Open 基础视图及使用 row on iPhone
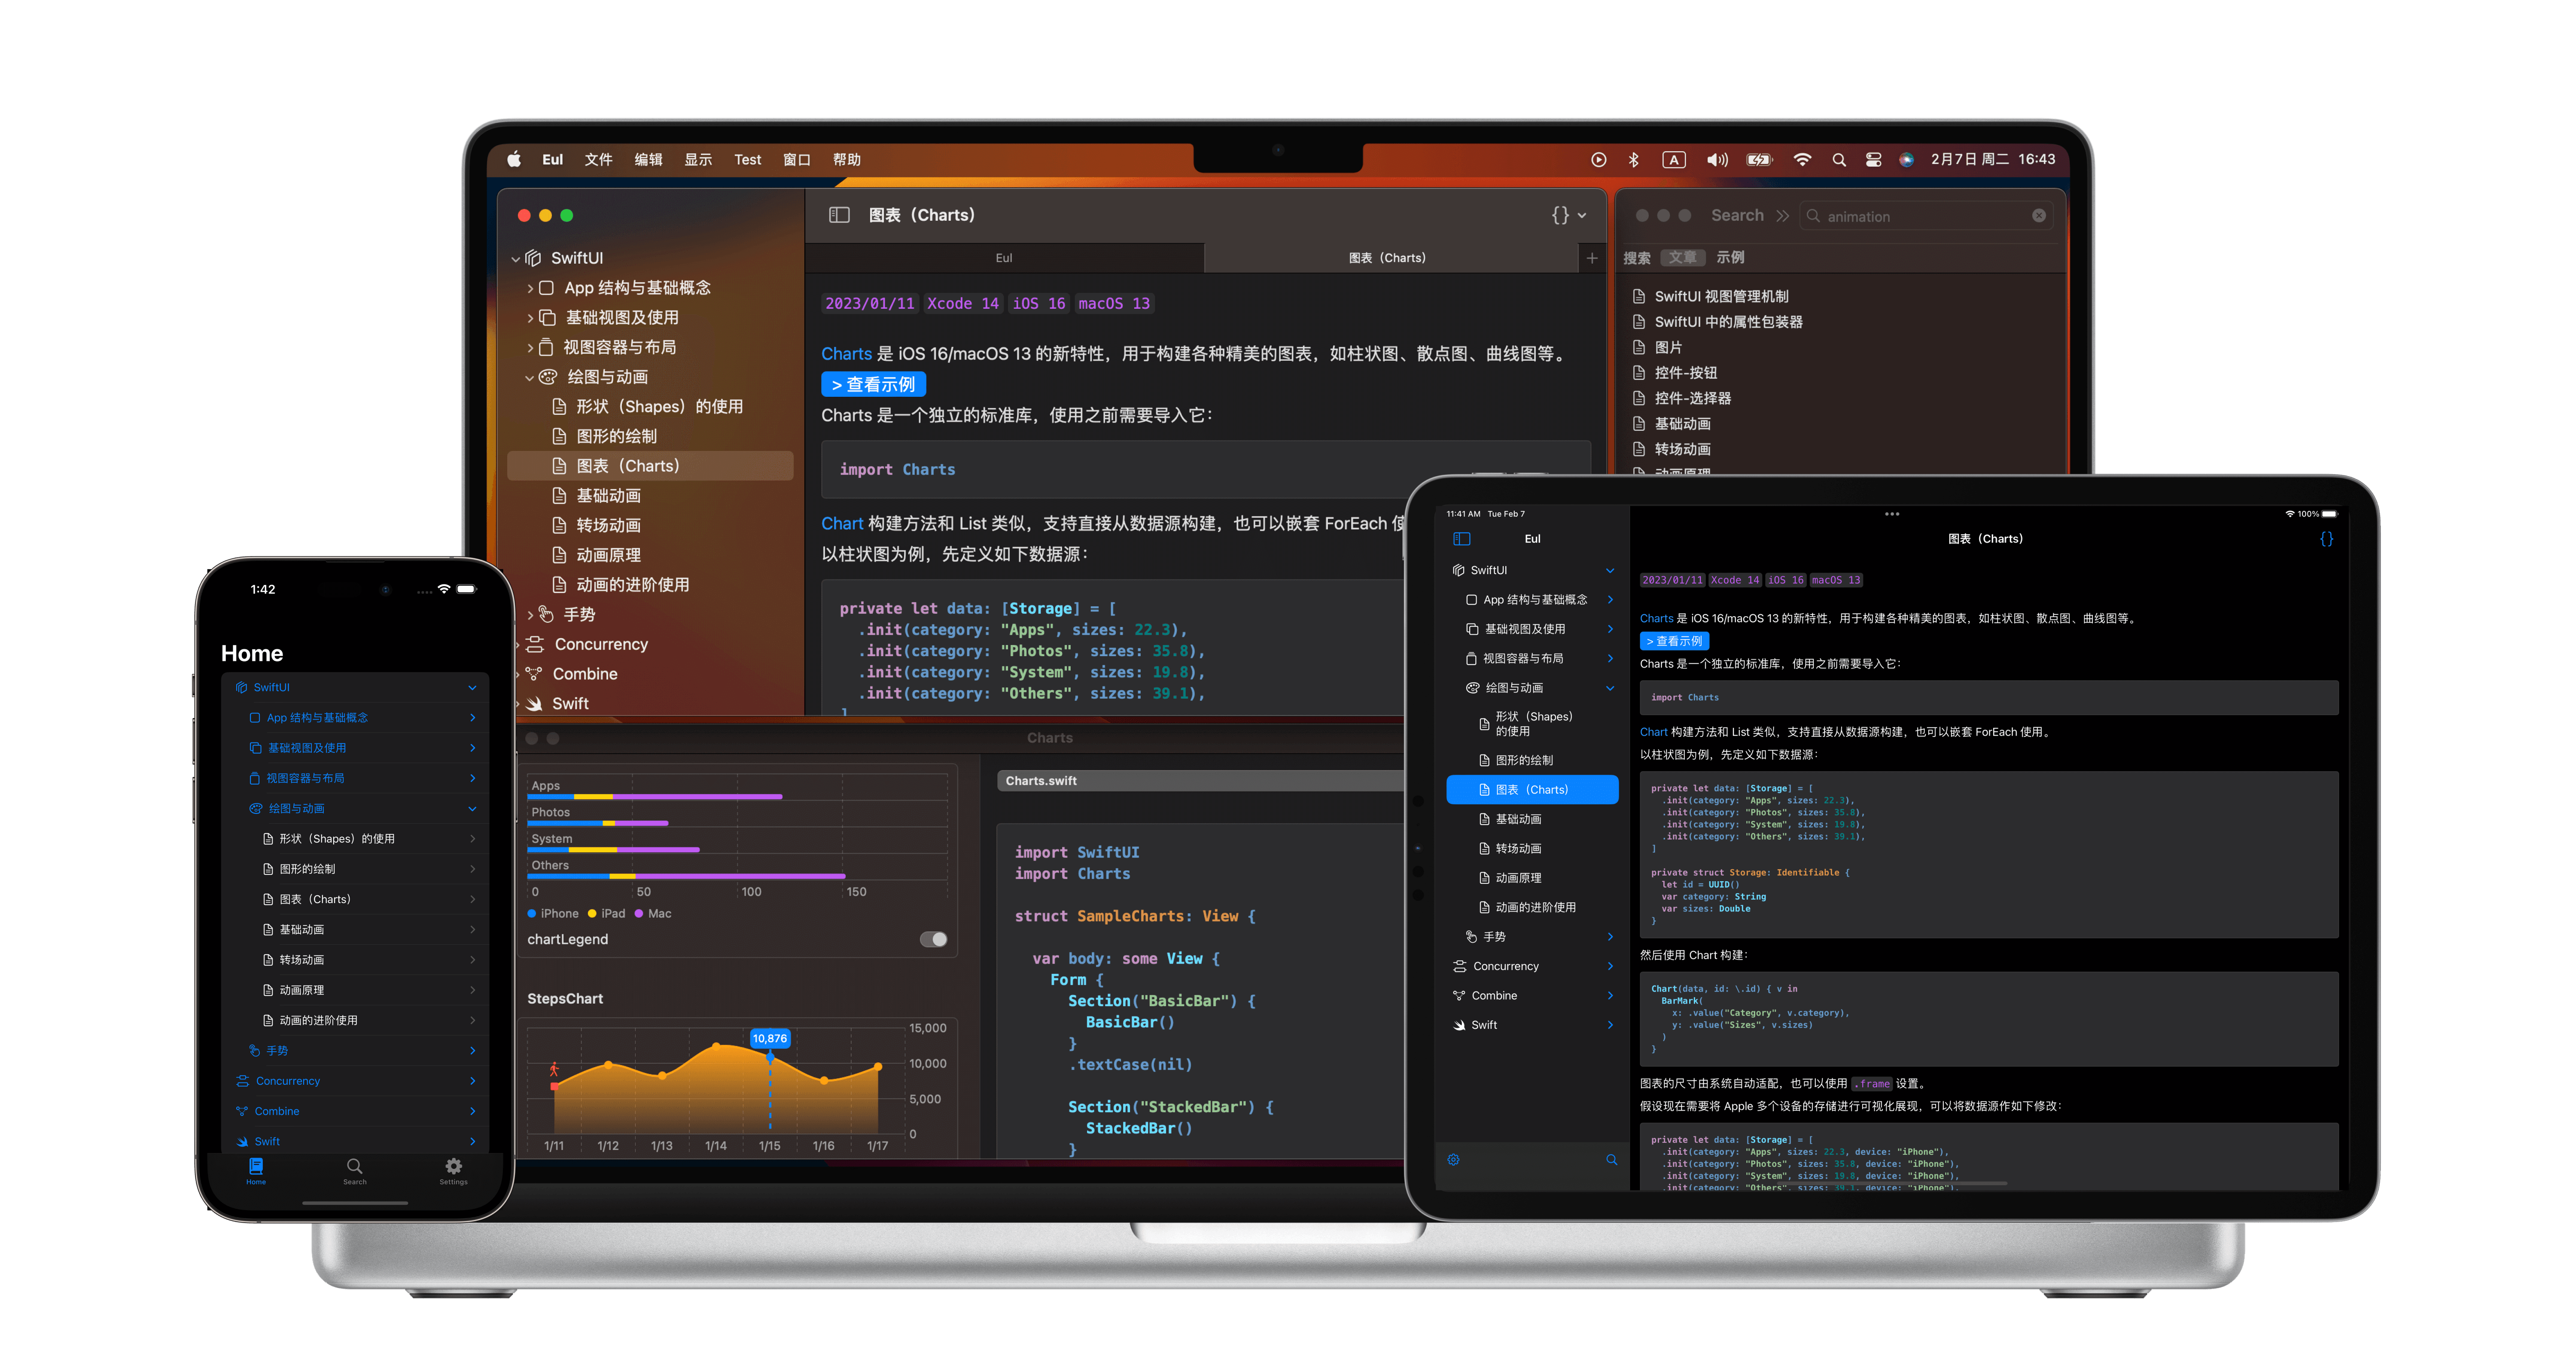The width and height of the screenshot is (2576, 1360). [355, 748]
